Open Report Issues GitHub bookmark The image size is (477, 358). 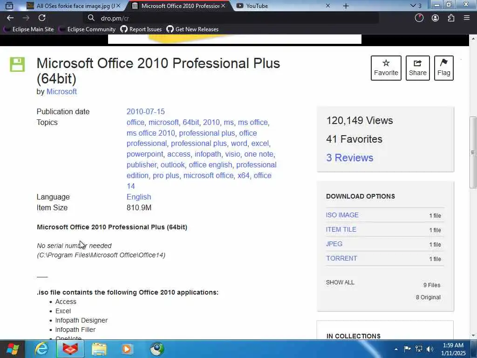coord(141,29)
